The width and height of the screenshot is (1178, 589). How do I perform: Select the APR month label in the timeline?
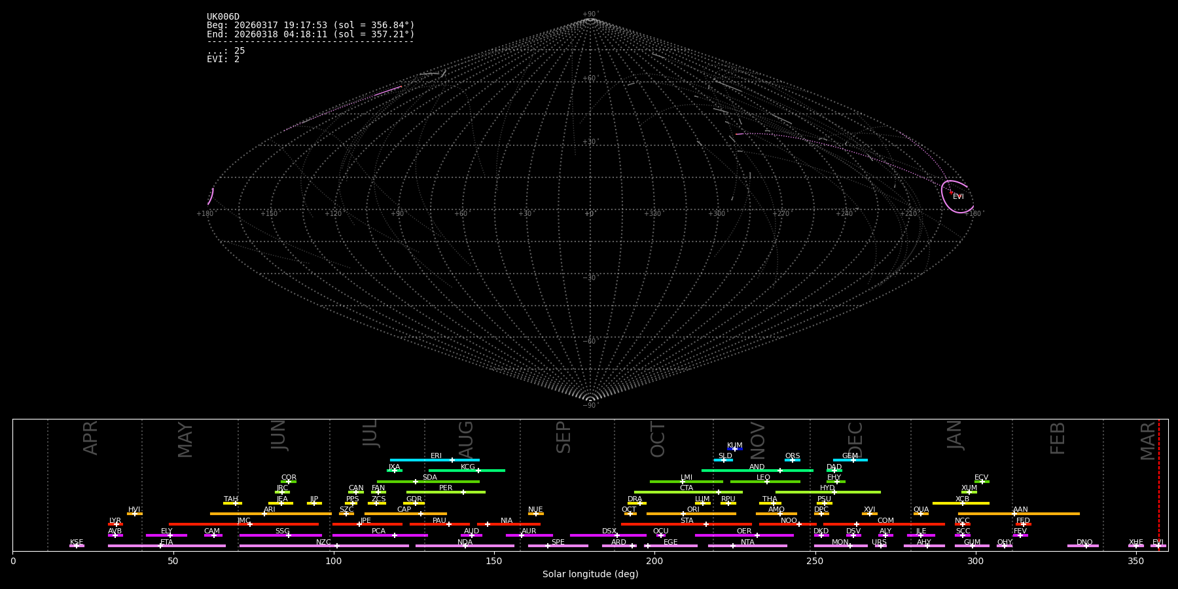(x=90, y=438)
